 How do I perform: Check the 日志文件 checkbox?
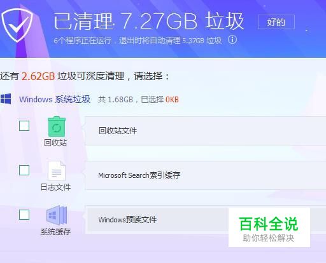(24, 170)
